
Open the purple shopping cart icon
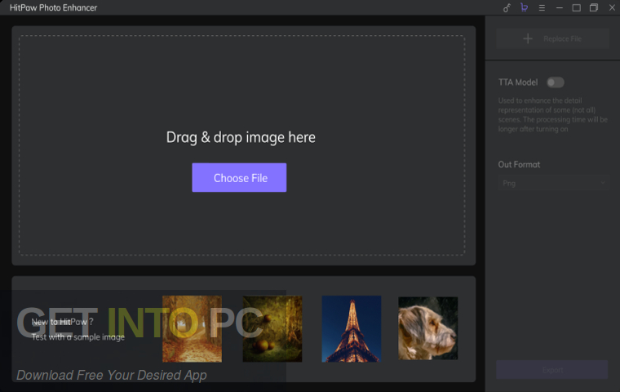[x=525, y=7]
